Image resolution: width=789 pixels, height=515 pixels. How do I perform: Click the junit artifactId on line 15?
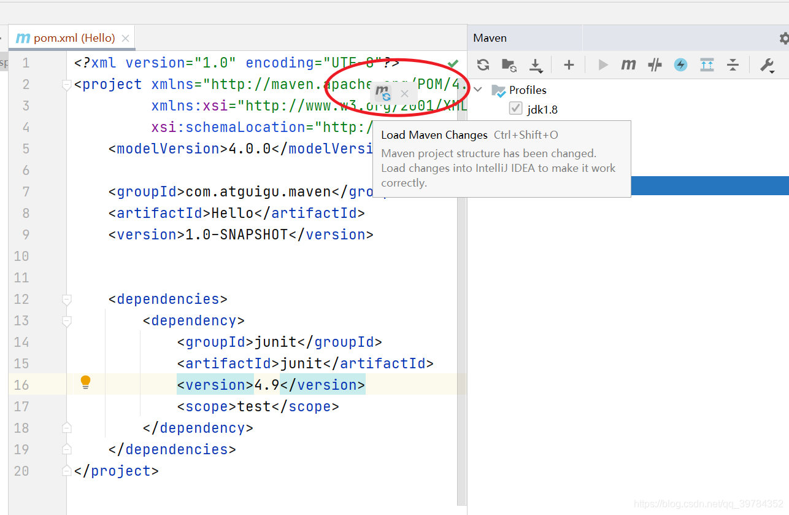click(x=301, y=363)
